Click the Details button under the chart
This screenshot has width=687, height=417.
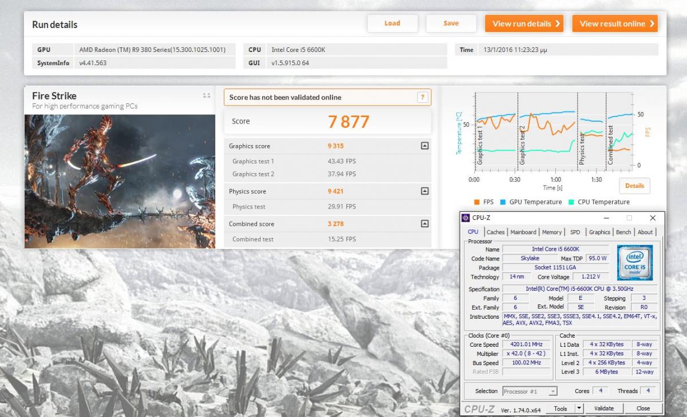tap(634, 186)
